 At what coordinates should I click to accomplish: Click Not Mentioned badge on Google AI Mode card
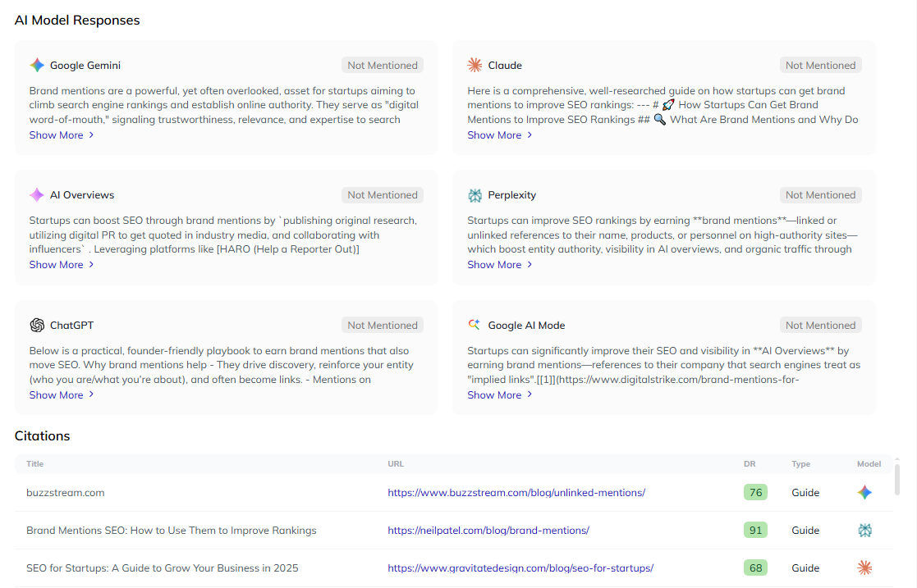pos(820,326)
